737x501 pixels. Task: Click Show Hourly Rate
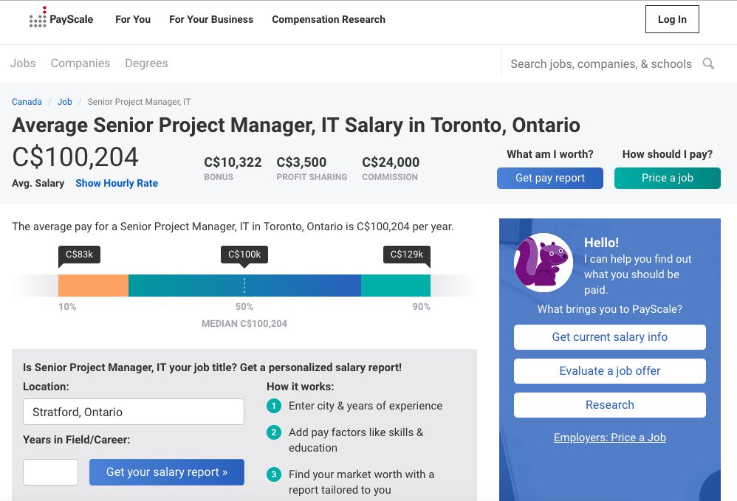coord(116,183)
